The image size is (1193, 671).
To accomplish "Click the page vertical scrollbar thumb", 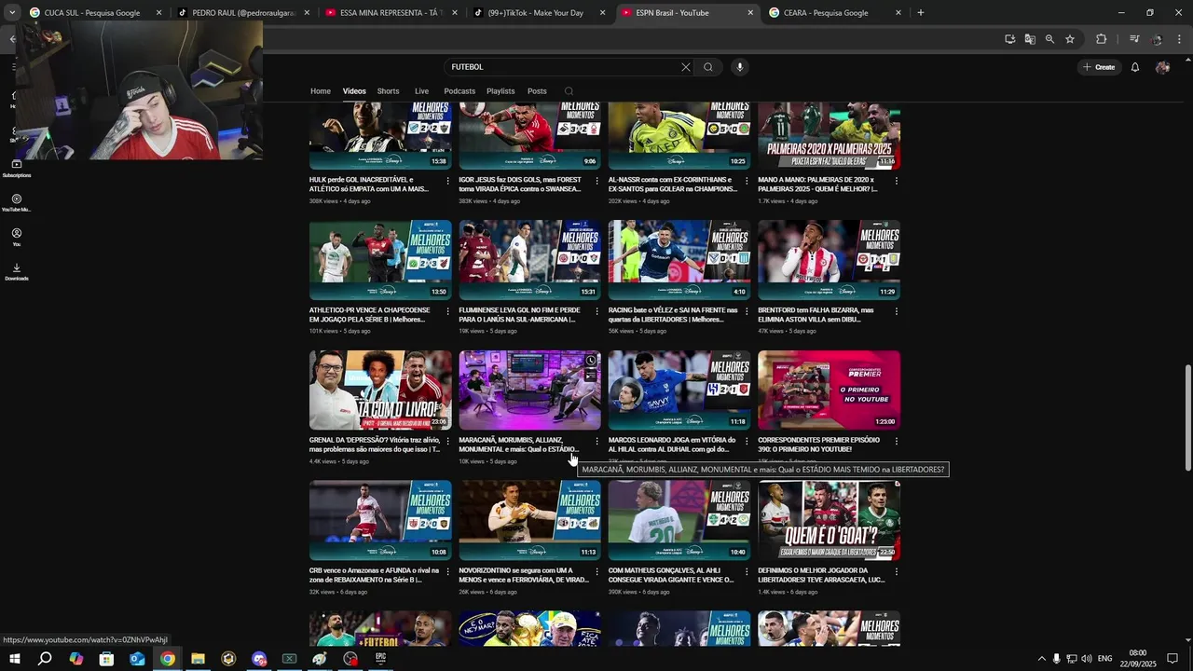I will (x=1187, y=418).
